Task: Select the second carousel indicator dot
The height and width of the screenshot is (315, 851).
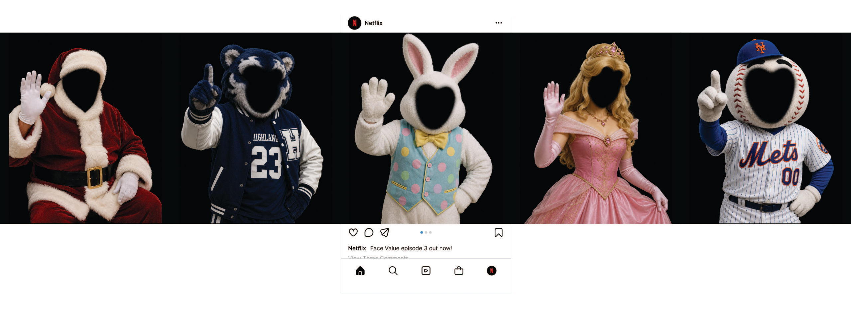Action: coord(426,232)
